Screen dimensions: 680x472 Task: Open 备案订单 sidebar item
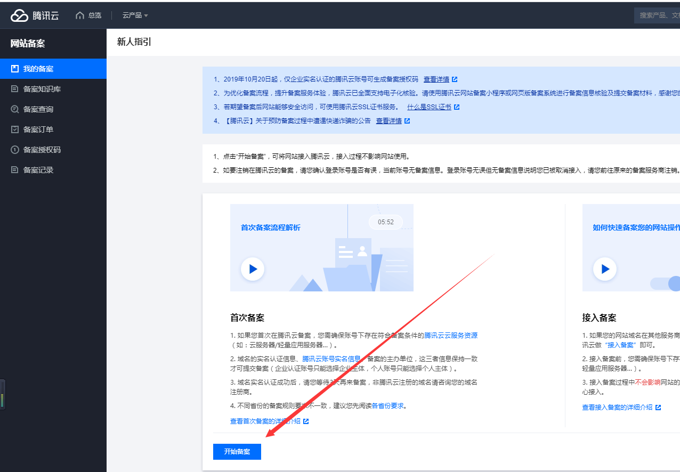53,129
